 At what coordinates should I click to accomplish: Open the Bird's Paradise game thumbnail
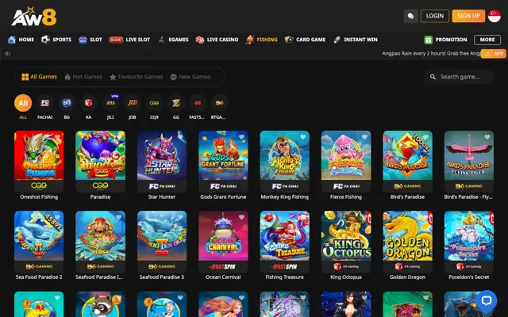pos(407,155)
